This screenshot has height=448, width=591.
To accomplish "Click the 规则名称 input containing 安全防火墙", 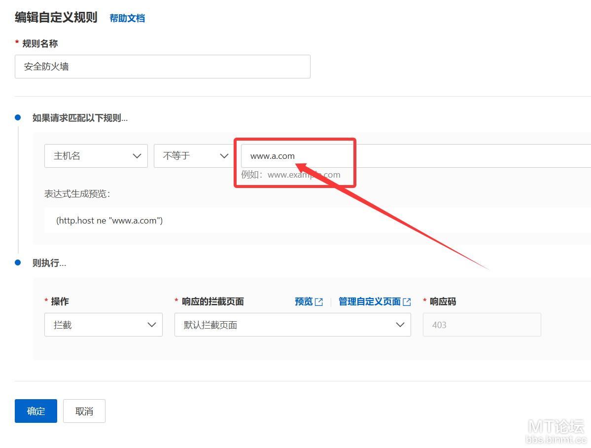I will click(x=162, y=67).
